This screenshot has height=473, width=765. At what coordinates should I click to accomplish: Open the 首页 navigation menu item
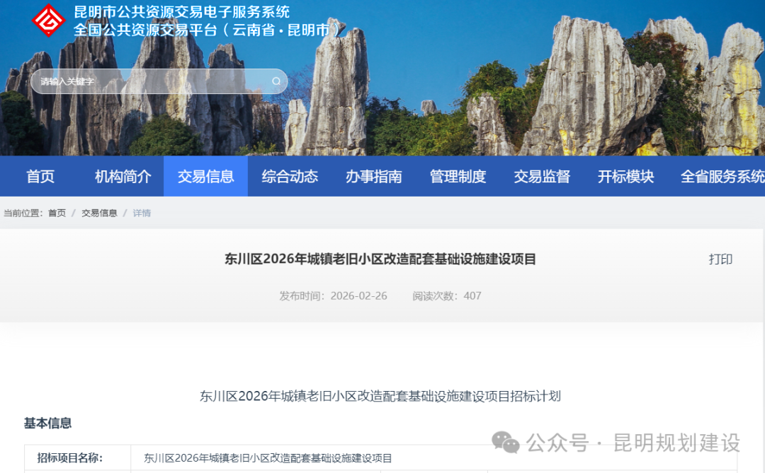click(x=40, y=176)
